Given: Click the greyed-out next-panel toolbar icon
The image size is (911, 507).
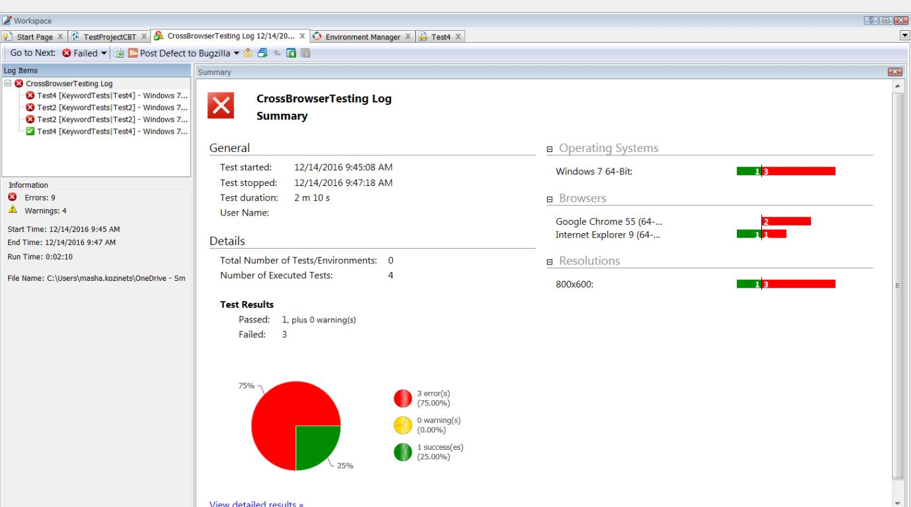Looking at the screenshot, I should [306, 53].
